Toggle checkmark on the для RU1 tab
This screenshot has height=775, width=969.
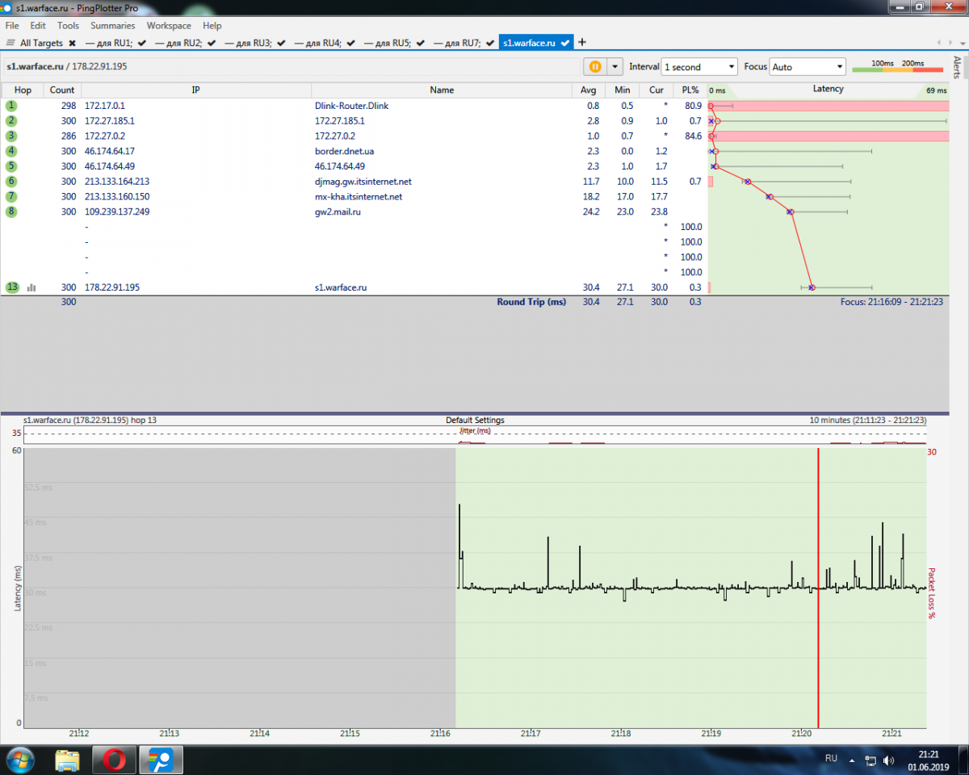[142, 43]
